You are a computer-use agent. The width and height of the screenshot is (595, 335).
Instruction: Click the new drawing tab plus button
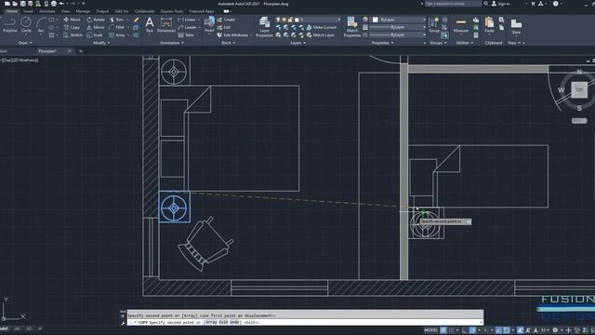[81, 51]
